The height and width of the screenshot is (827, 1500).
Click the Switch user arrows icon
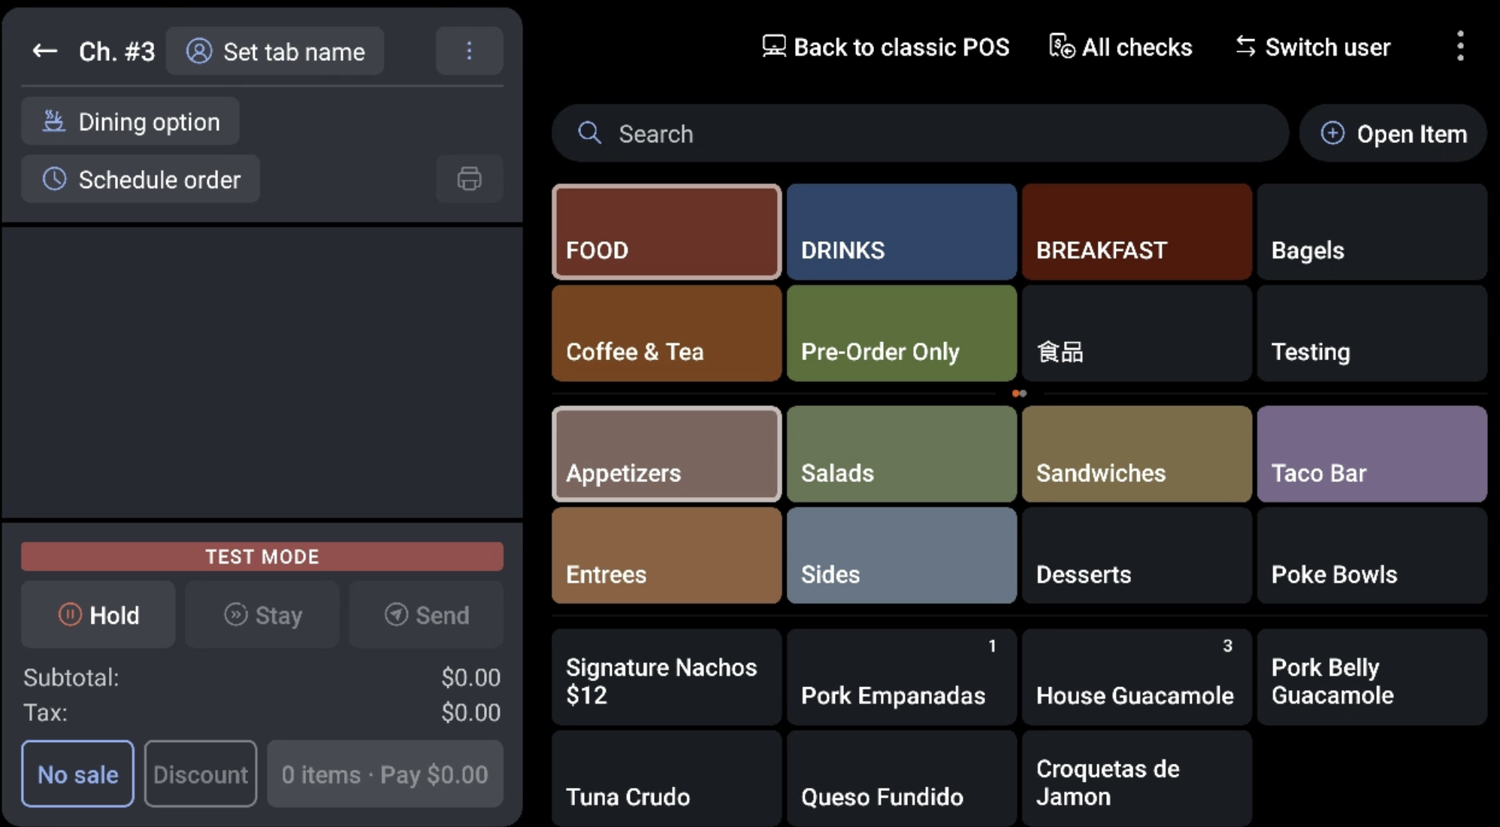(1245, 47)
